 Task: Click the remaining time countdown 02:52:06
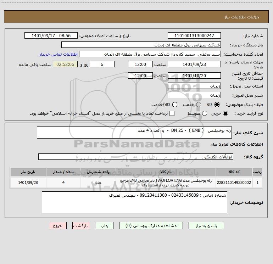(x=65, y=64)
